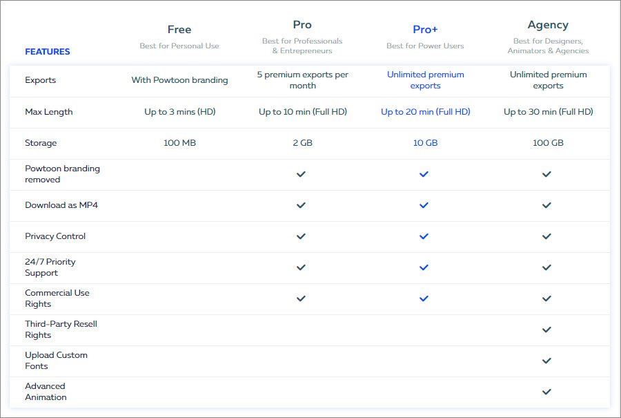Click the Max Length row label
The image size is (621, 418).
[49, 112]
